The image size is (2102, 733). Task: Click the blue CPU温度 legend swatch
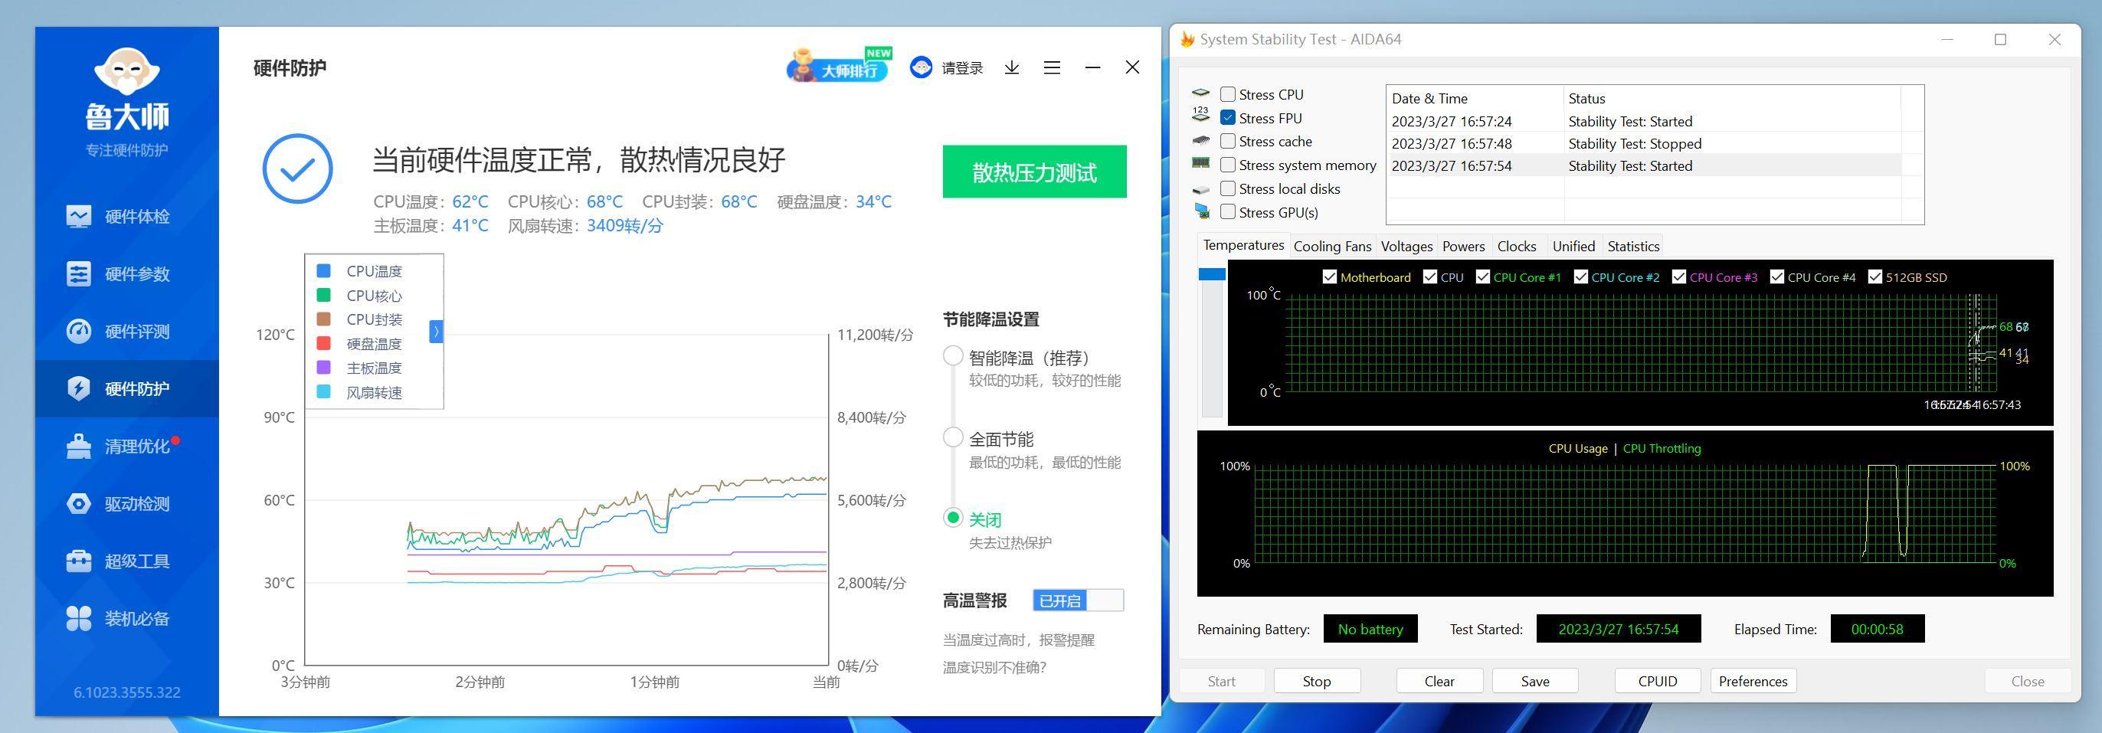pos(323,270)
